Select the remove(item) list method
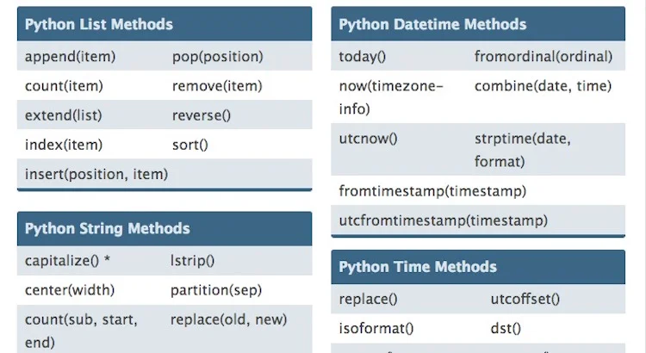Viewport: 646px width, 353px height. pos(217,86)
